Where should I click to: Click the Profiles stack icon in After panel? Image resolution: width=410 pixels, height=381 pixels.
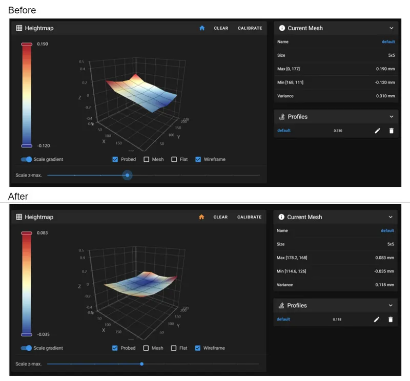[x=281, y=305]
